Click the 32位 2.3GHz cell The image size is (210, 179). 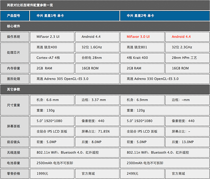188,47
